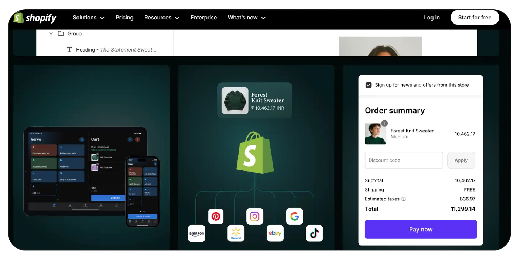Open the Solutions dropdown menu

[x=88, y=18]
